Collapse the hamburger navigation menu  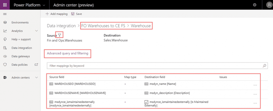[5, 14]
